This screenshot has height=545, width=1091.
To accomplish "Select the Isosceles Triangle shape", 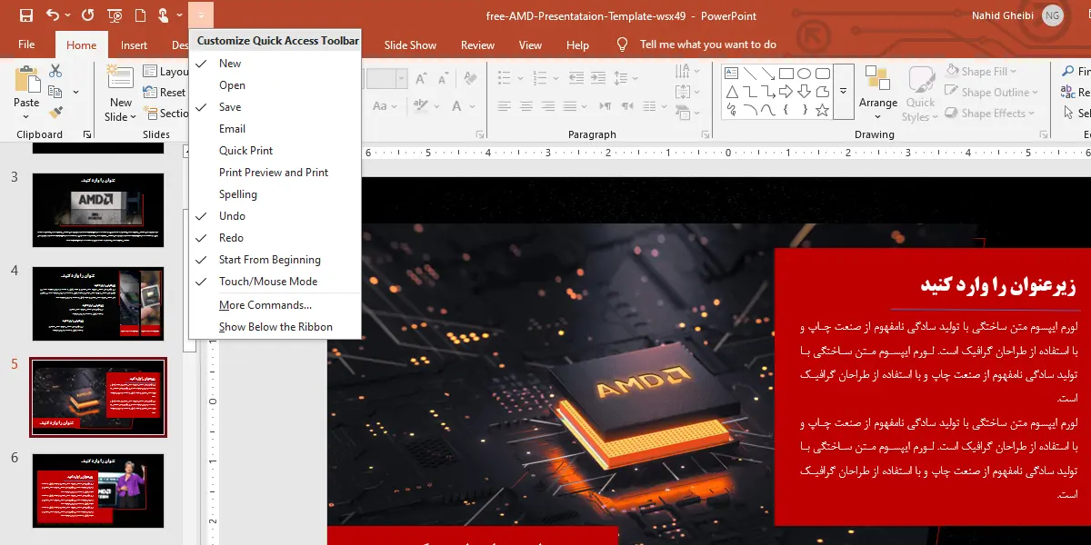I will [732, 92].
